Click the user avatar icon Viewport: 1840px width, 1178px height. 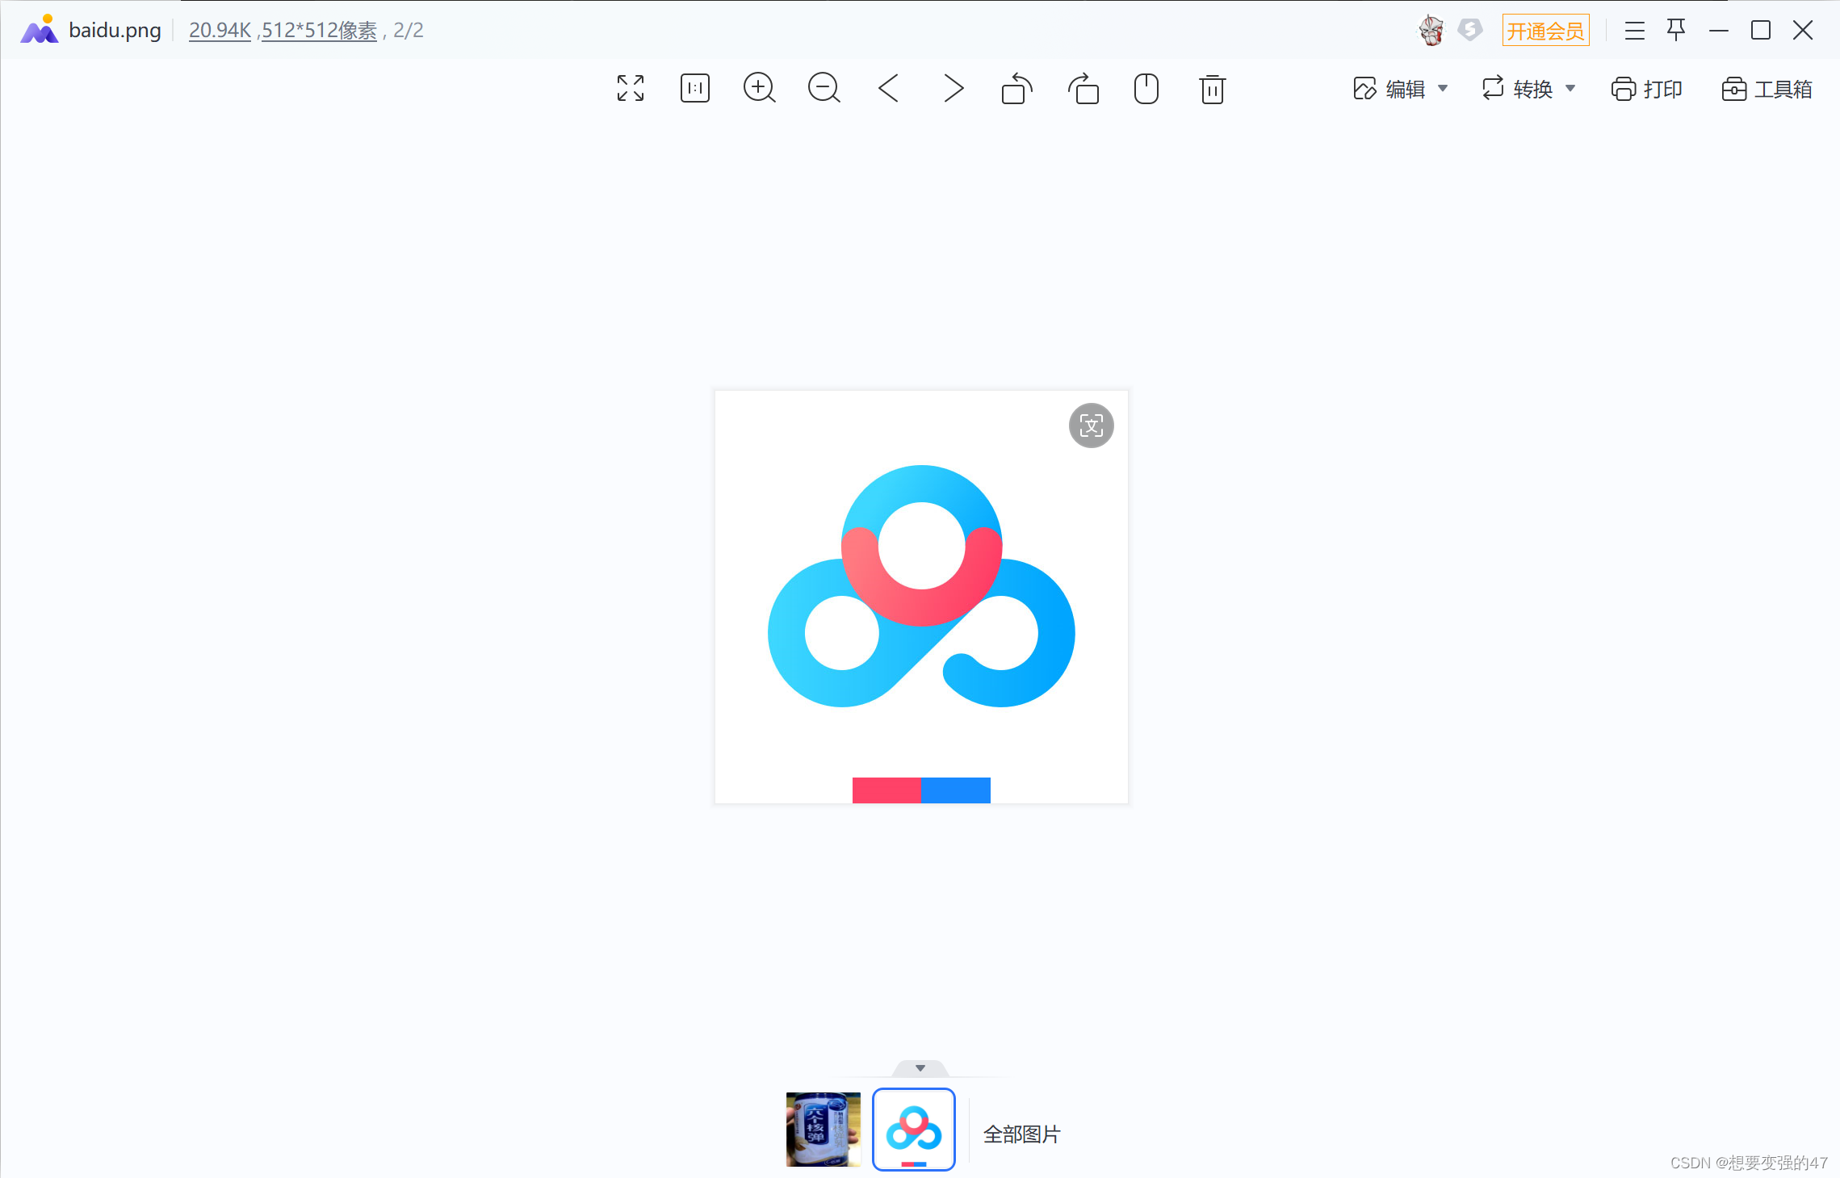pyautogui.click(x=1431, y=31)
